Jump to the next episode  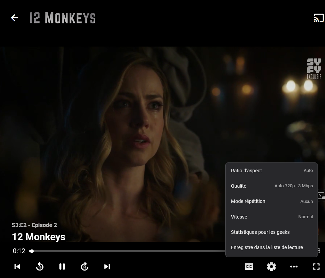point(107,266)
